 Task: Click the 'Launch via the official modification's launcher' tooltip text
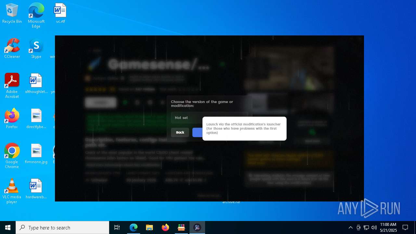click(x=243, y=128)
